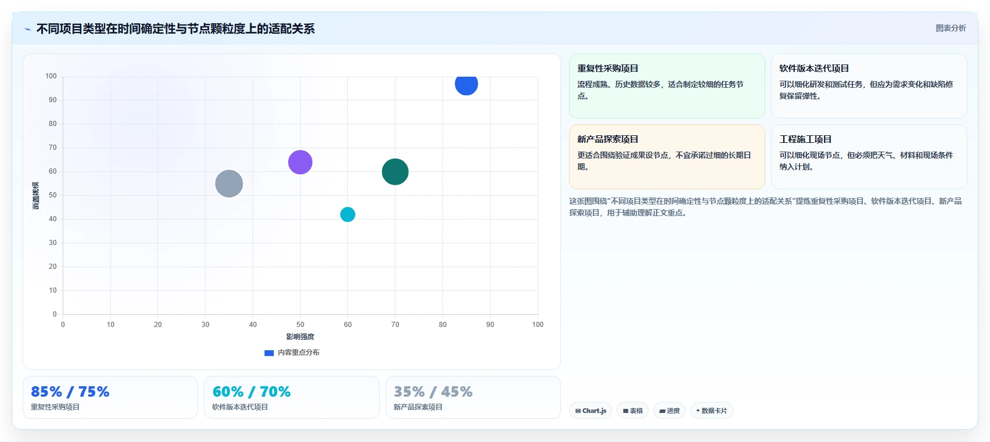Click the 进度 tag
990x442 pixels.
tap(669, 411)
